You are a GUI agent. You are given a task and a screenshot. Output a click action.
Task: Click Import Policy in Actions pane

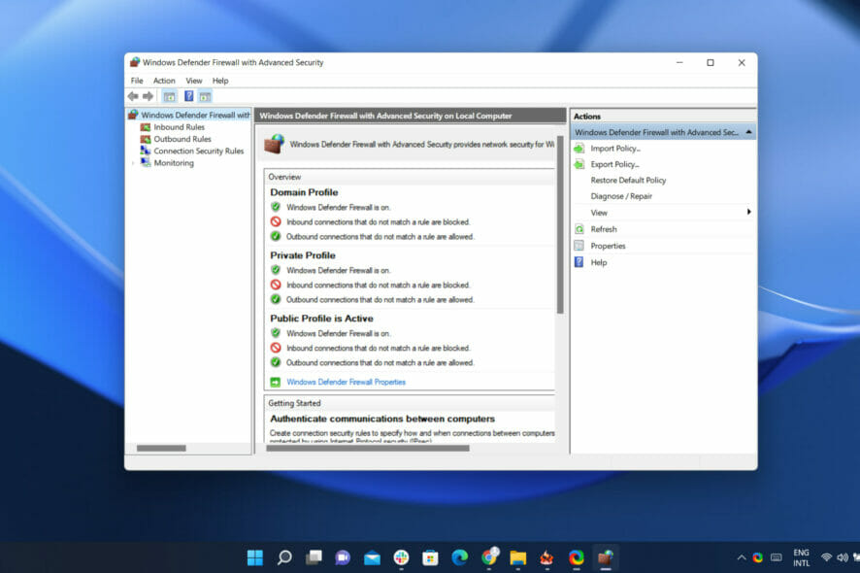pyautogui.click(x=614, y=149)
